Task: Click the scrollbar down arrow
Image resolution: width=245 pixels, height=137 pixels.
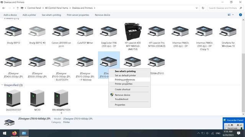Action: (243, 114)
